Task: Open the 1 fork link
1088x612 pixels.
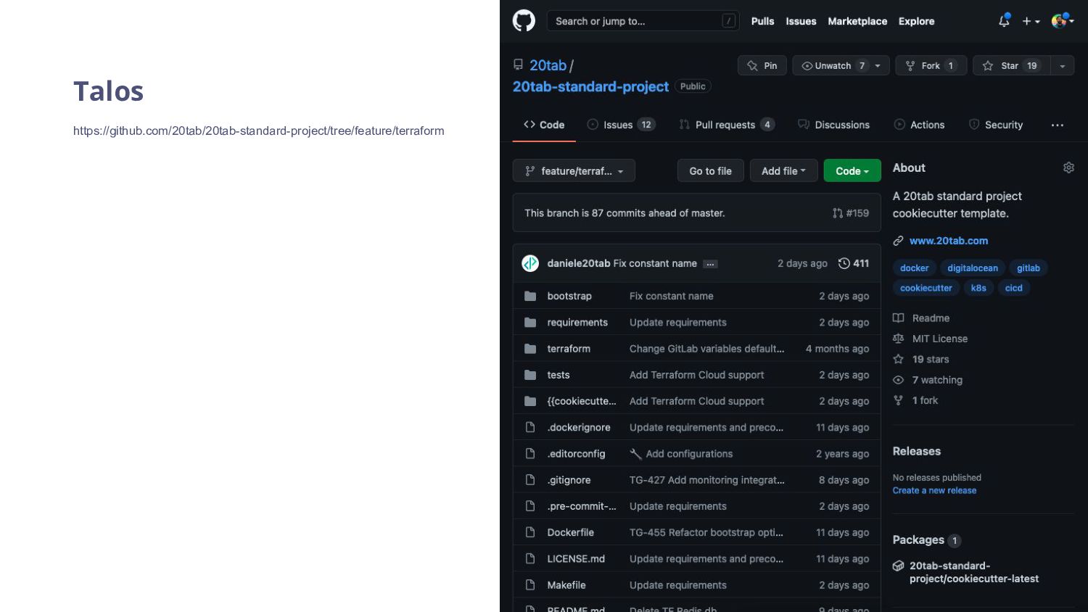Action: [916, 400]
